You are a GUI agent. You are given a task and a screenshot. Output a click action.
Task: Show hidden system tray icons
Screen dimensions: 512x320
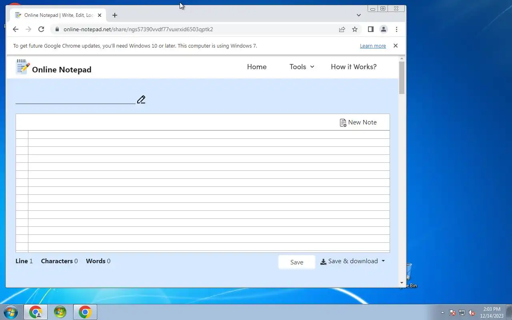point(442,313)
